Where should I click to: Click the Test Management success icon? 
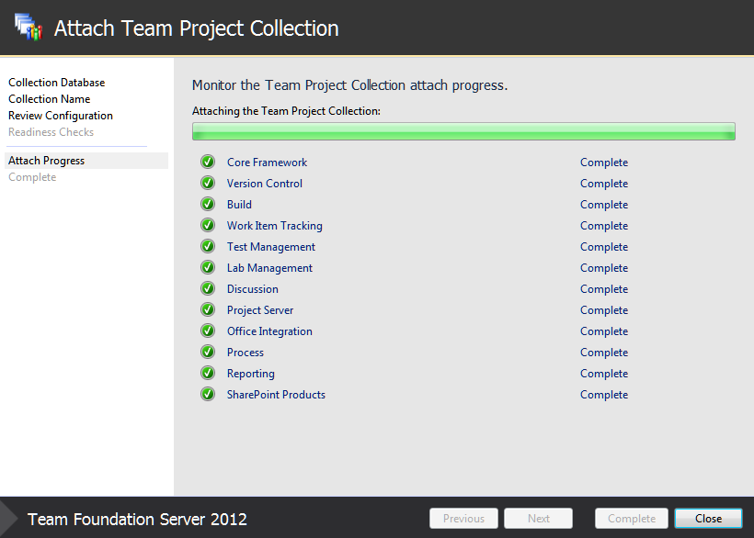tap(208, 246)
